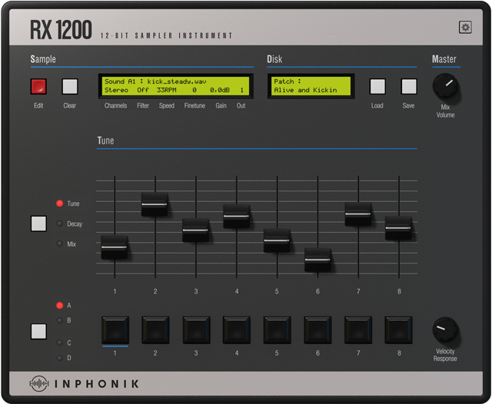Select the Tune fader mode LED
Screen dimensions: 492x404
click(60, 204)
